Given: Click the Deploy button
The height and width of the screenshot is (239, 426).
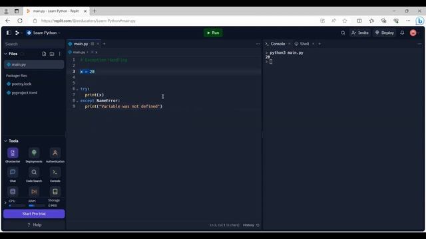Looking at the screenshot, I should pyautogui.click(x=385, y=33).
